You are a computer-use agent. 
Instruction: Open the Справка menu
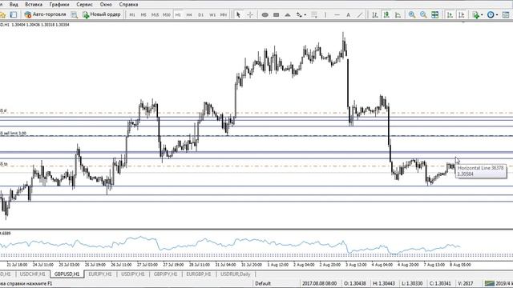pyautogui.click(x=128, y=5)
